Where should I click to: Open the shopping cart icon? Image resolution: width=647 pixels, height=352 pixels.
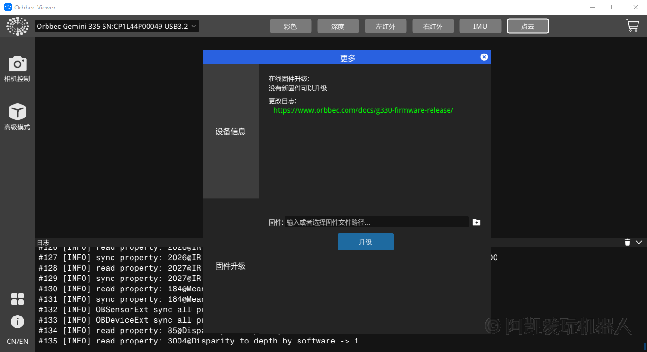click(632, 26)
